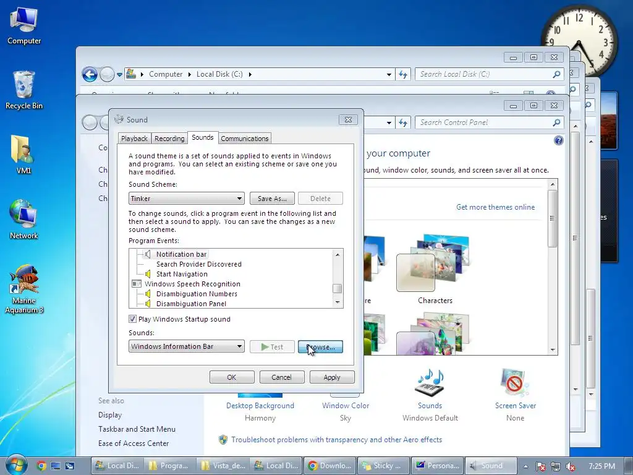Click the Windows Start orb
Screen dimensions: 633x475
[17, 465]
